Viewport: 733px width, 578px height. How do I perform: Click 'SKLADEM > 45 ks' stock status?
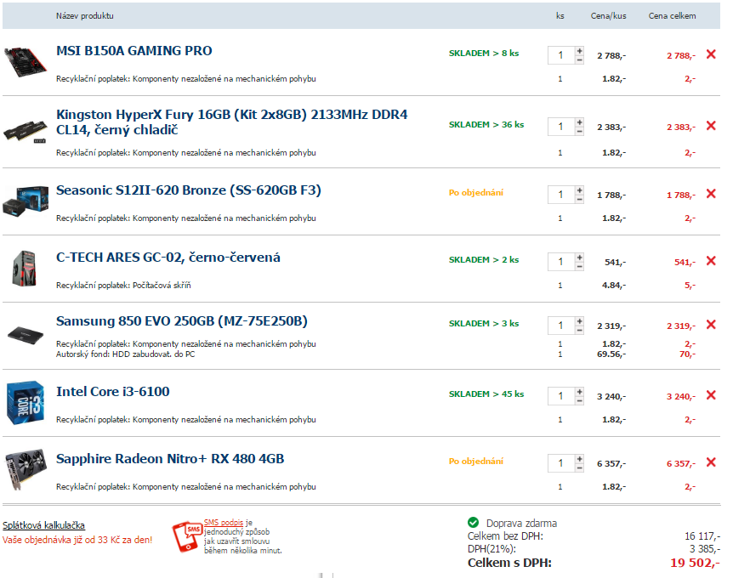coord(486,394)
